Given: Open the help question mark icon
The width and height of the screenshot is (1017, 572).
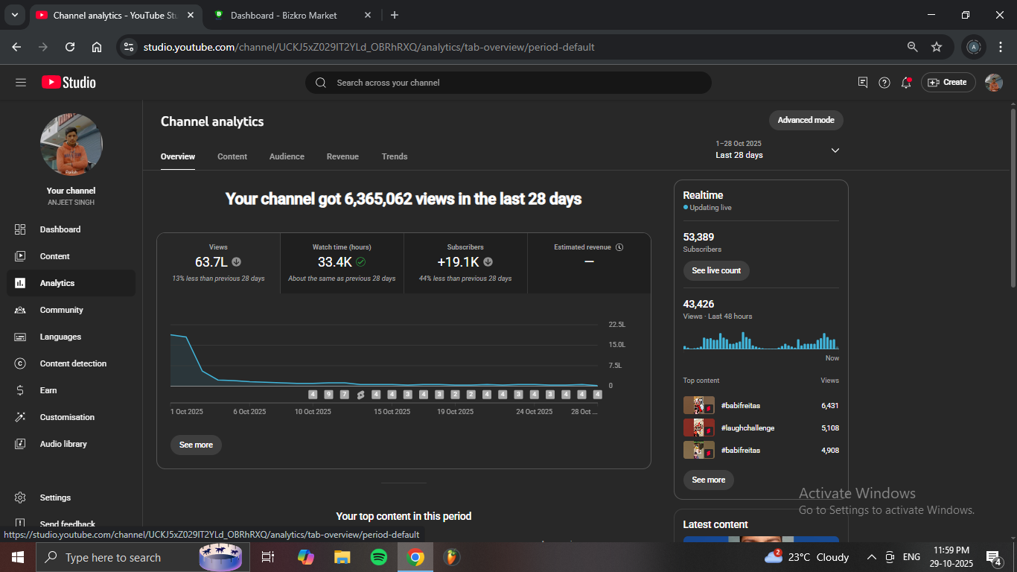Looking at the screenshot, I should point(884,83).
